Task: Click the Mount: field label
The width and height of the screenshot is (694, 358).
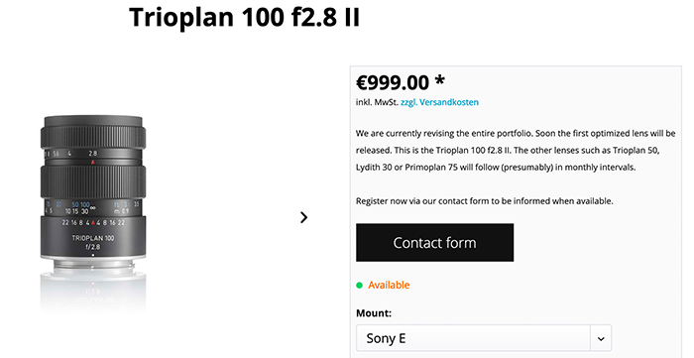Action: click(374, 313)
